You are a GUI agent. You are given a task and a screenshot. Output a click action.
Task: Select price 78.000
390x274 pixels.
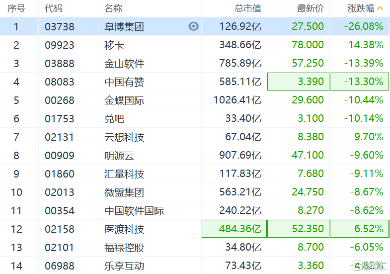pos(308,45)
